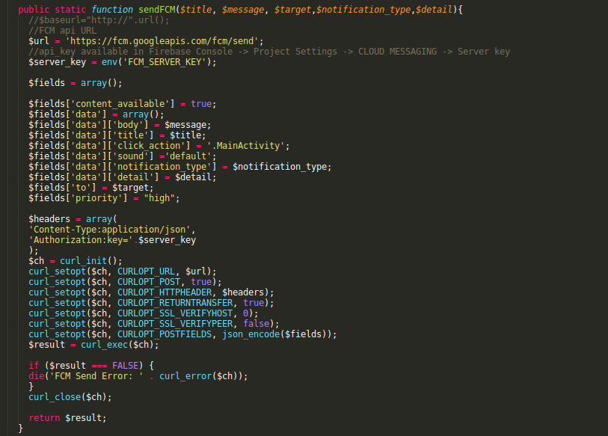
Task: Click the $detail; assigned value
Action: tap(196, 177)
